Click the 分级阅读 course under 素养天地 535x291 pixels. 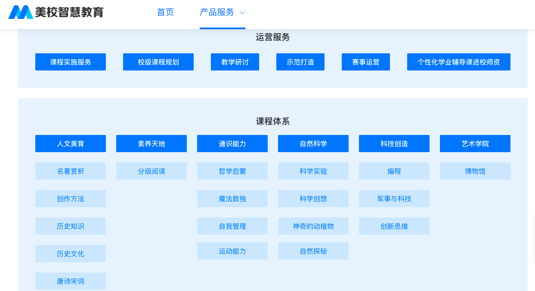151,171
